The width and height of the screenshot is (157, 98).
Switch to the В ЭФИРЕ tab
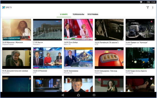pos(64,14)
